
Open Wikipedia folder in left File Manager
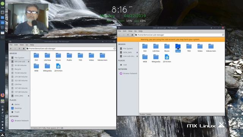pos(47,67)
